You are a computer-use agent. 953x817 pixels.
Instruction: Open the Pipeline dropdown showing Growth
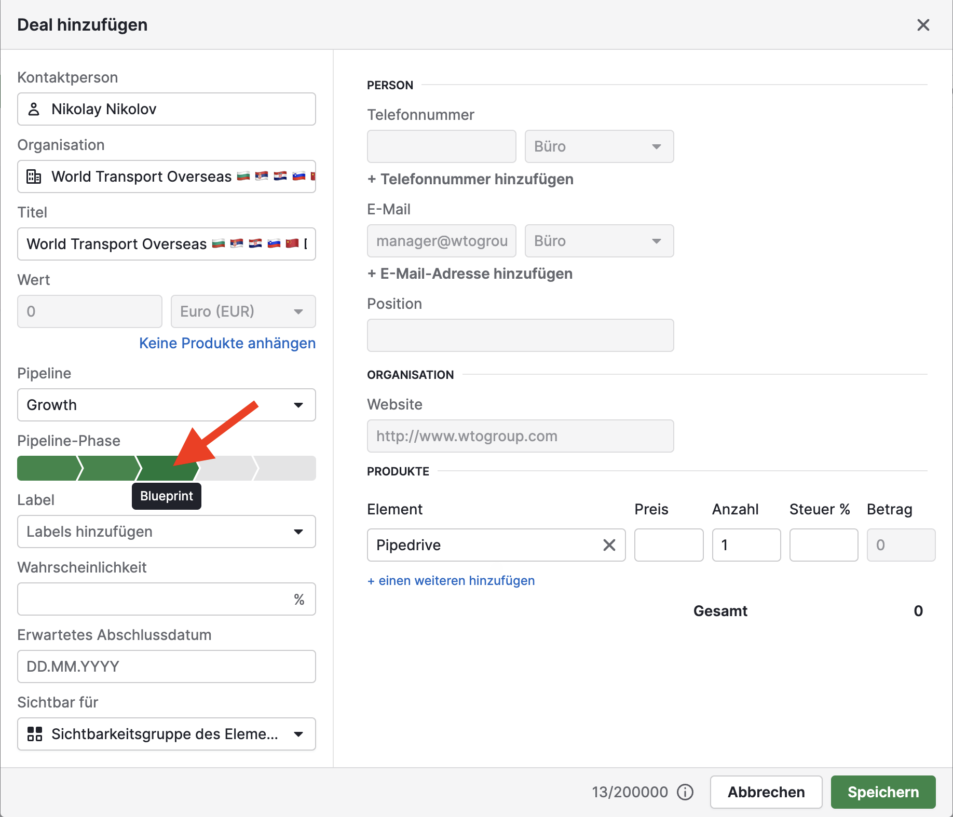click(x=166, y=405)
